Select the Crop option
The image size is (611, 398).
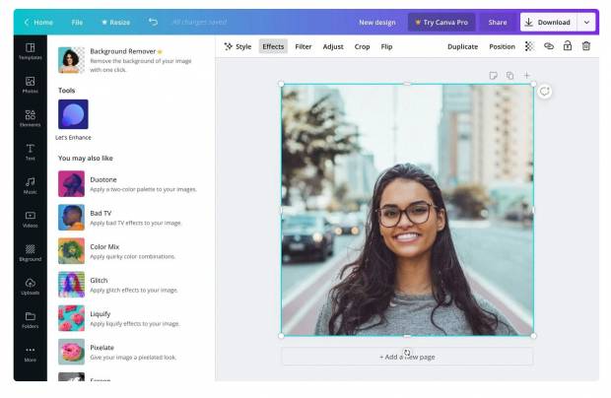[362, 46]
